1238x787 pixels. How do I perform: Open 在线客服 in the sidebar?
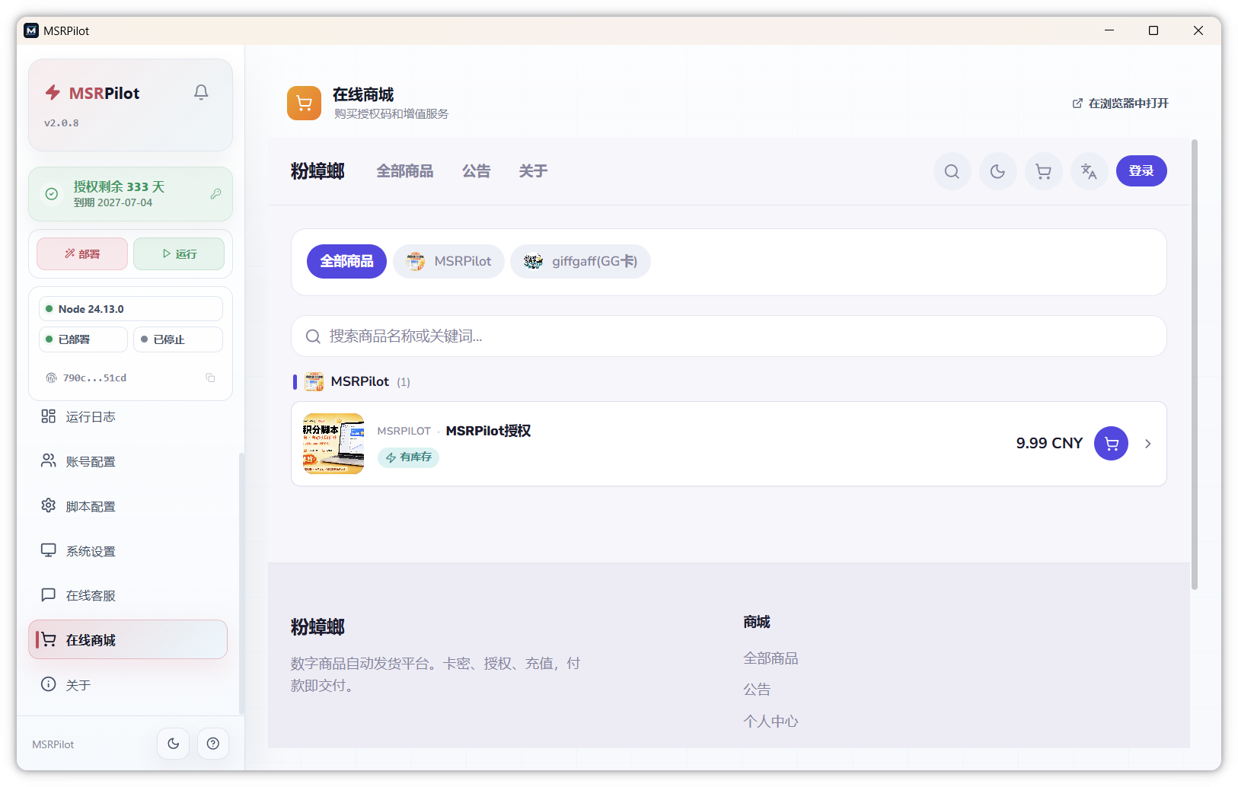[128, 595]
